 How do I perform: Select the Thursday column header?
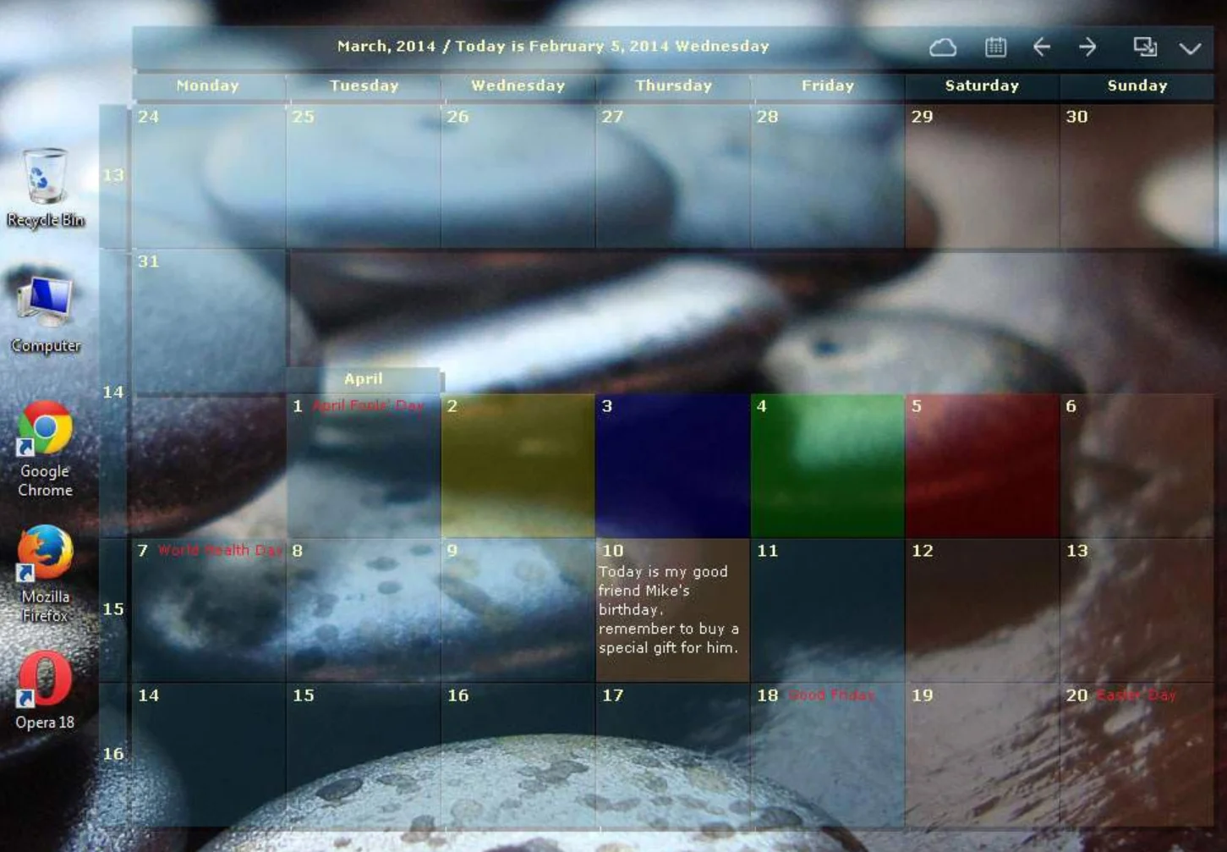[x=673, y=85]
